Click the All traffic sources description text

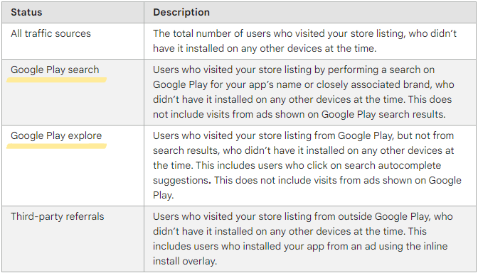(x=304, y=41)
